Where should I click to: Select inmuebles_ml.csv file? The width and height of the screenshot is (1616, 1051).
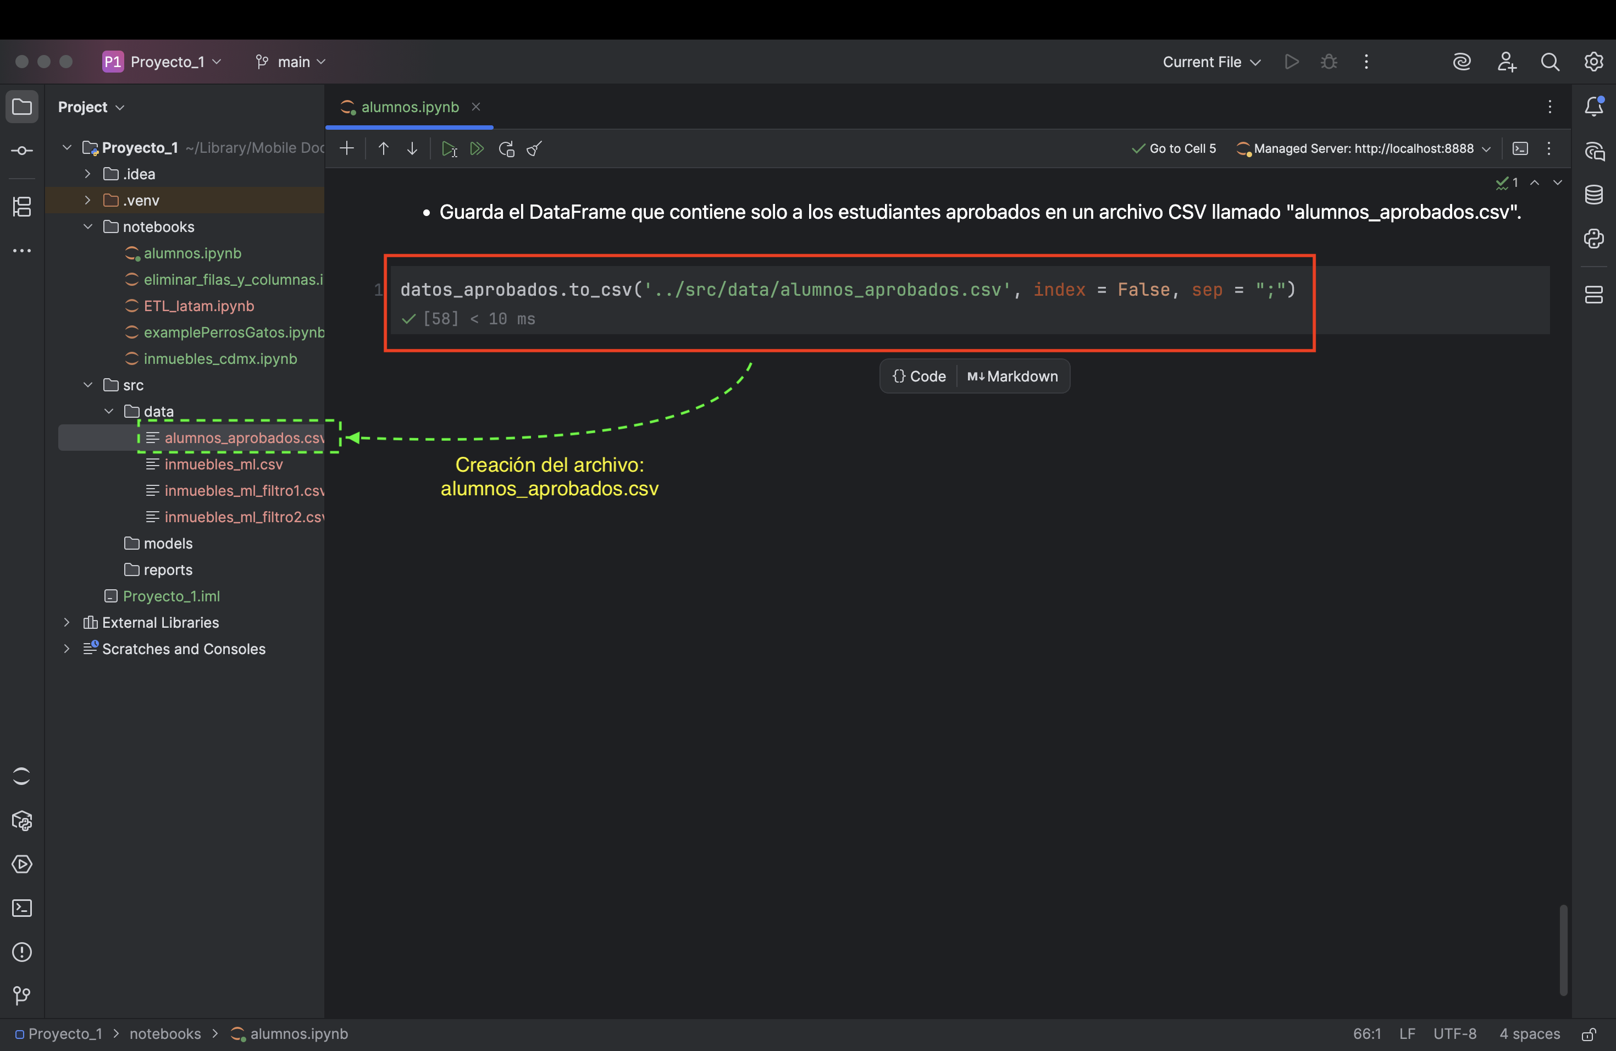click(223, 464)
